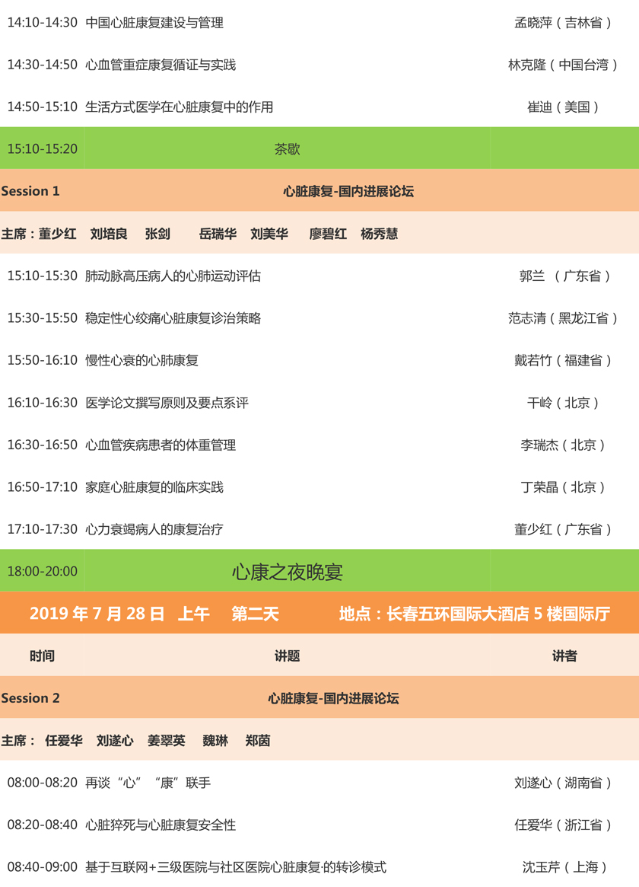
Task: Click speaker name 丁荣晶（北京）
Action: (564, 487)
